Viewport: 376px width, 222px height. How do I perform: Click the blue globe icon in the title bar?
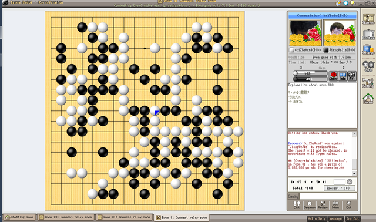[x=346, y=3]
